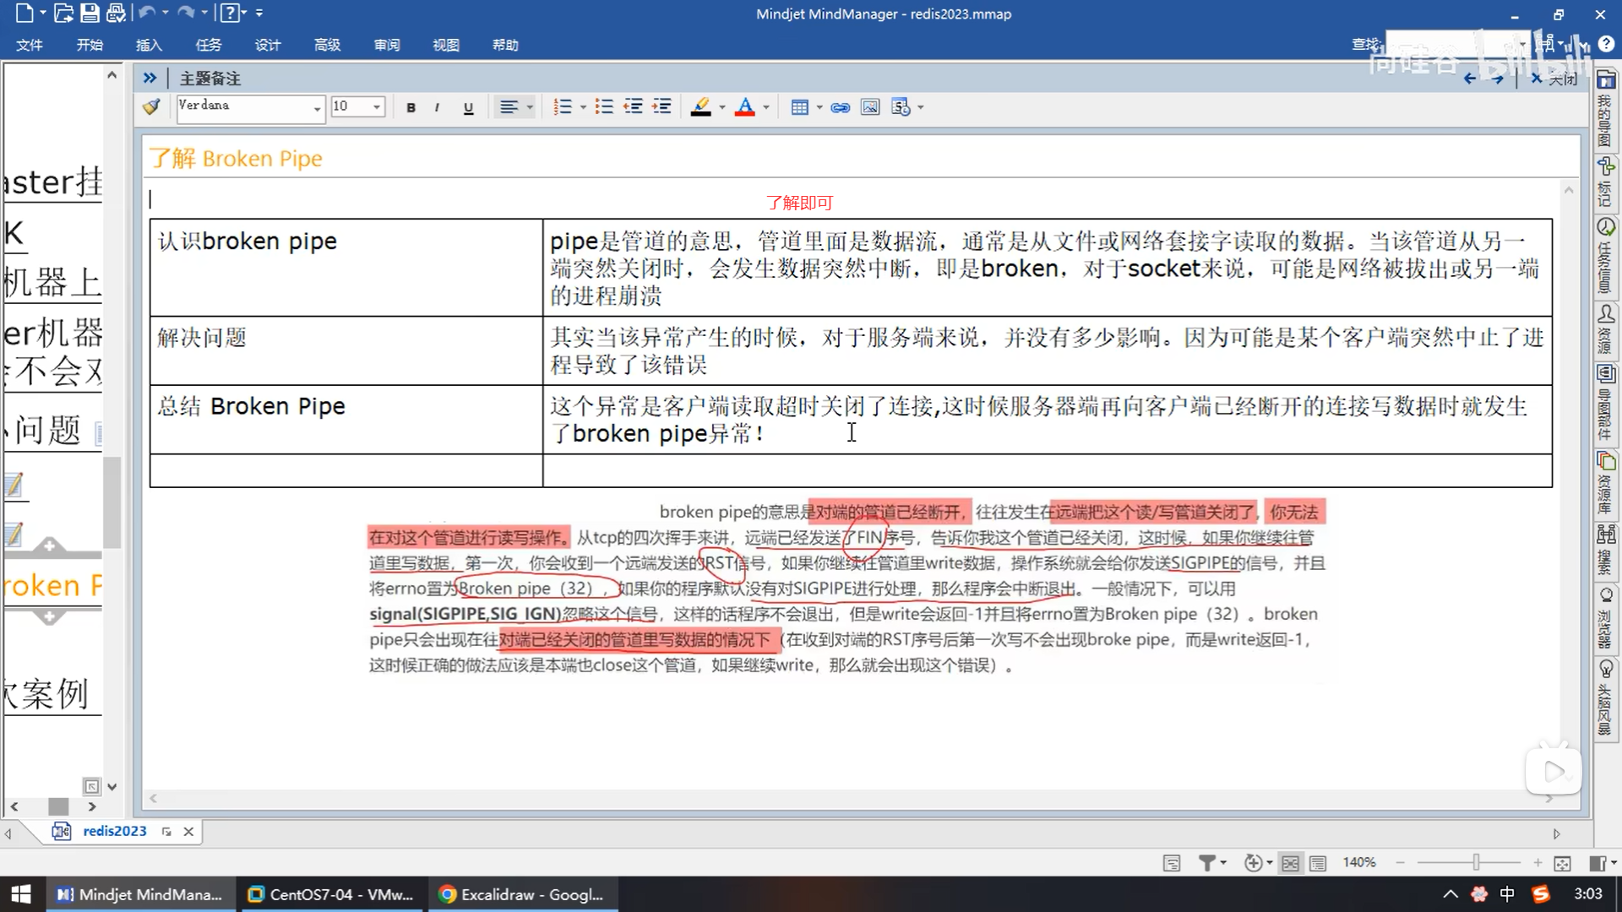
Task: Increase indent of the note text
Action: point(661,106)
